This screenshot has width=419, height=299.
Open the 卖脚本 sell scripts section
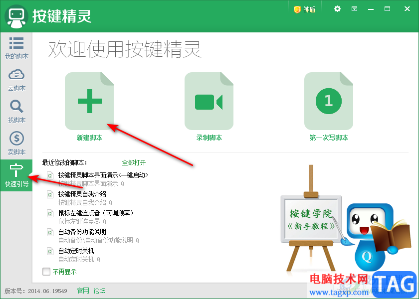click(16, 144)
